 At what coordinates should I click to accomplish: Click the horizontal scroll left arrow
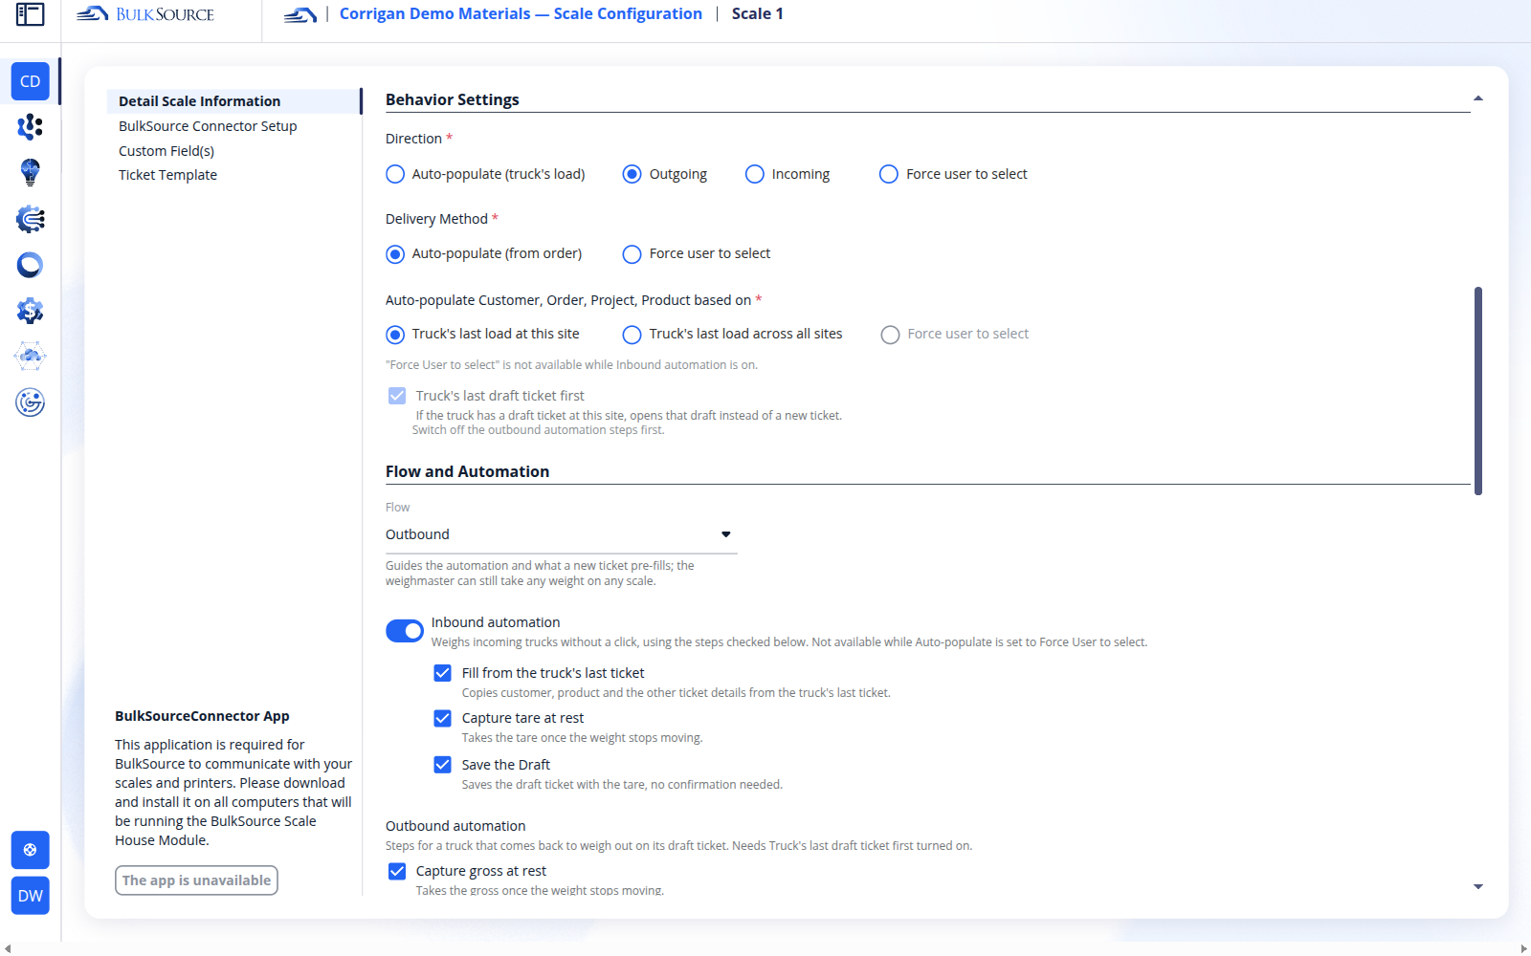(8, 949)
